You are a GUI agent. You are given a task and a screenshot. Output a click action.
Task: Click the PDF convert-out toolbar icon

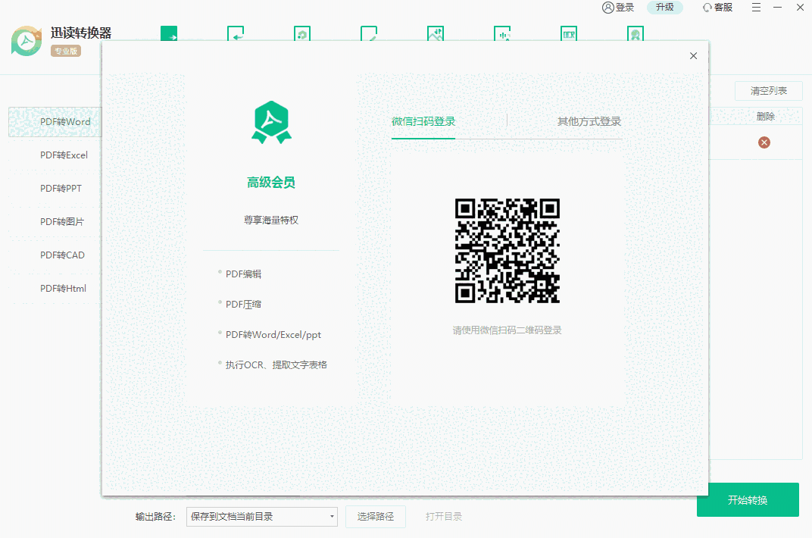click(x=169, y=34)
